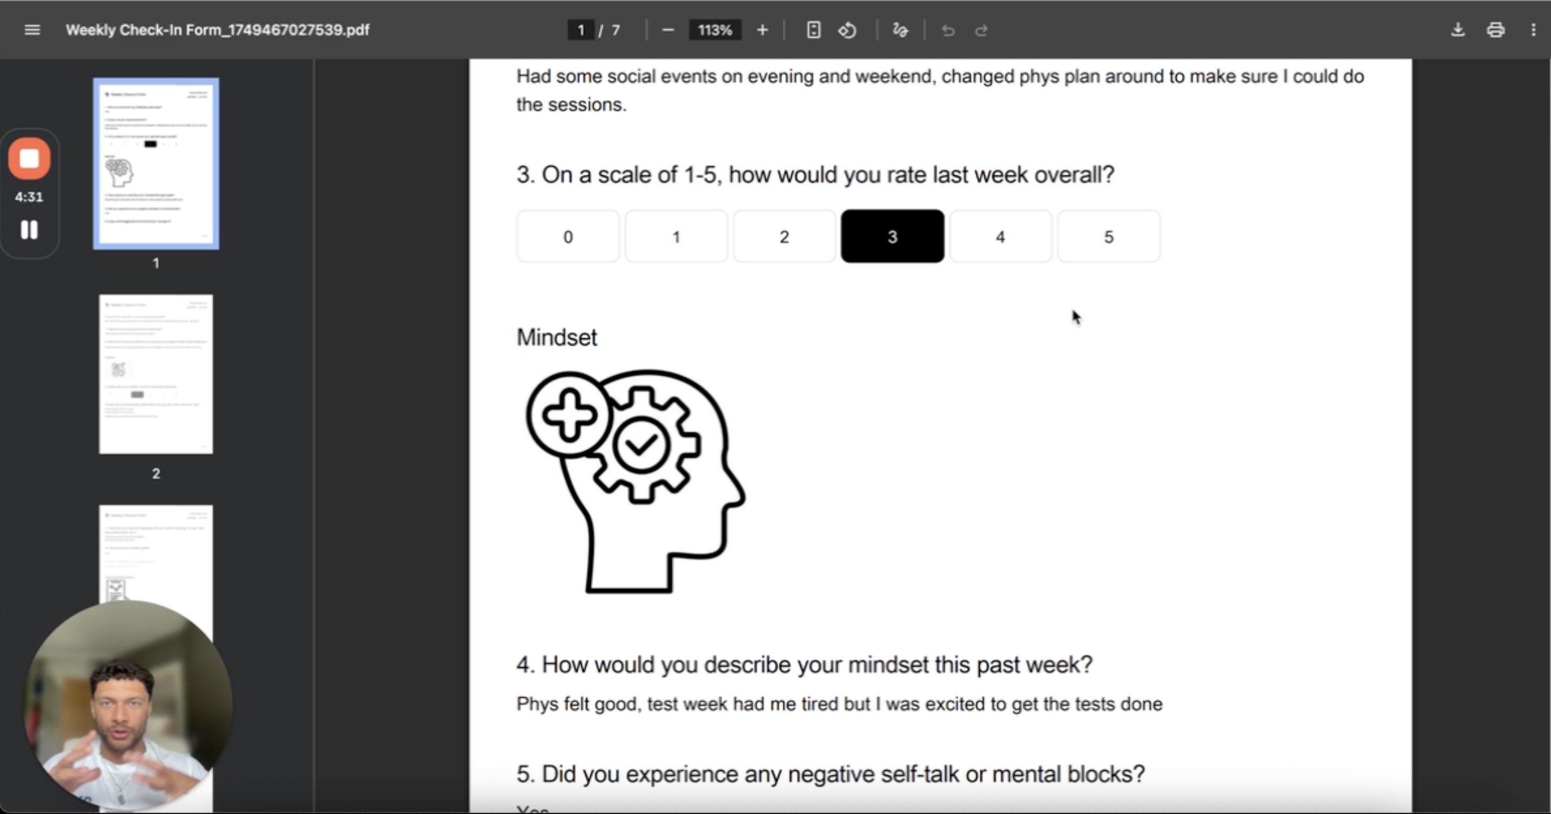Click the fit to page icon
The height and width of the screenshot is (814, 1551).
pyautogui.click(x=813, y=30)
